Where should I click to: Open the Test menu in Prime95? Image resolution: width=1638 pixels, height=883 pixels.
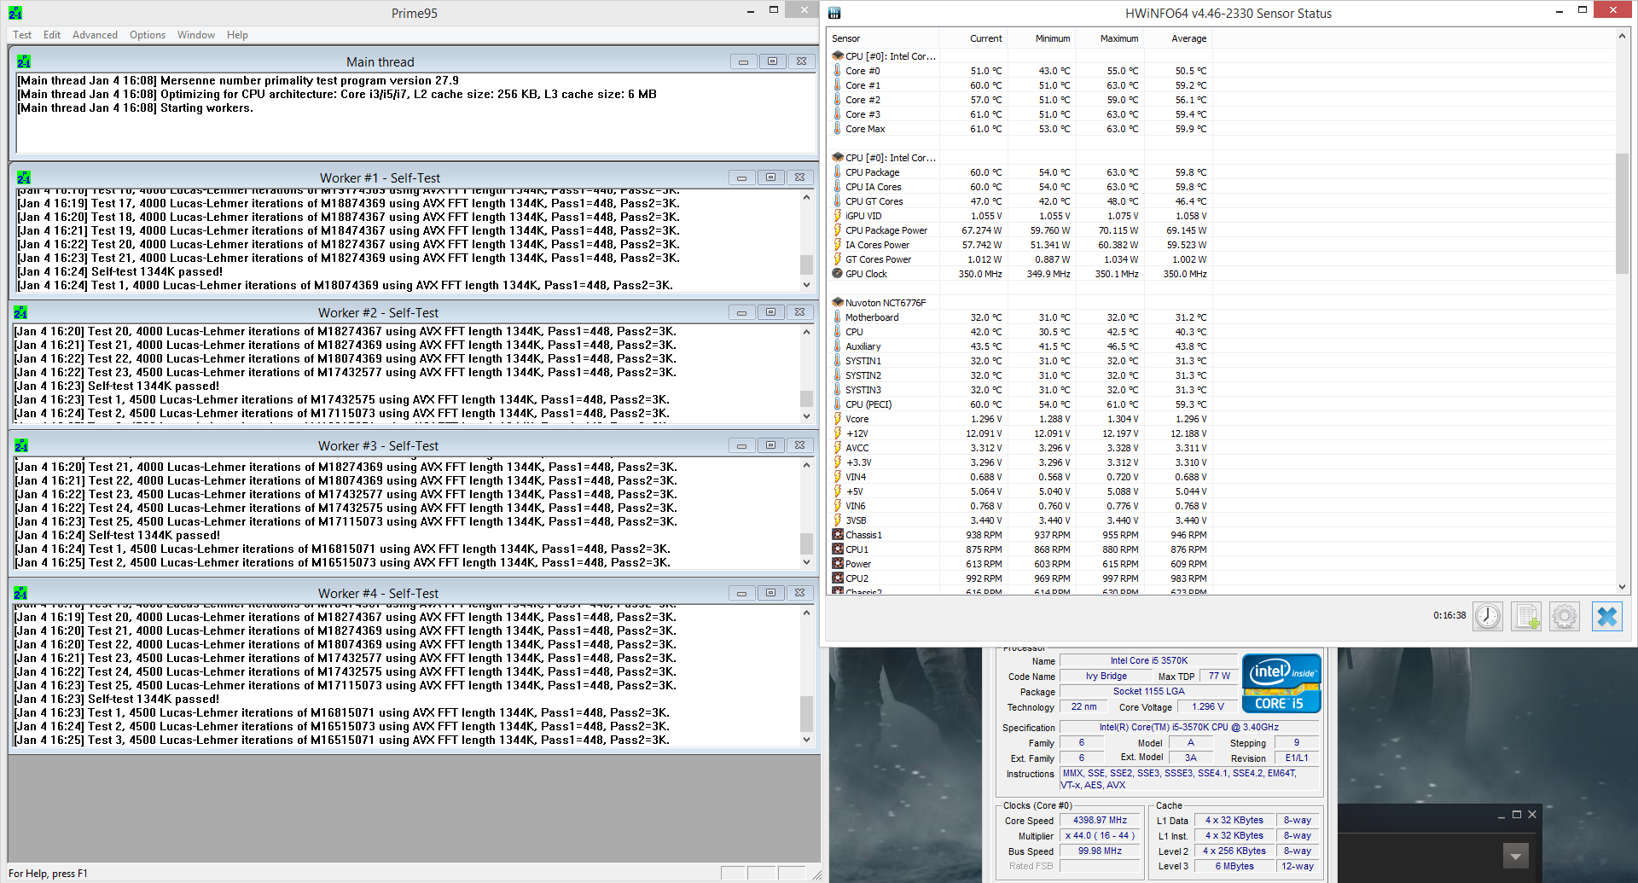pyautogui.click(x=22, y=35)
